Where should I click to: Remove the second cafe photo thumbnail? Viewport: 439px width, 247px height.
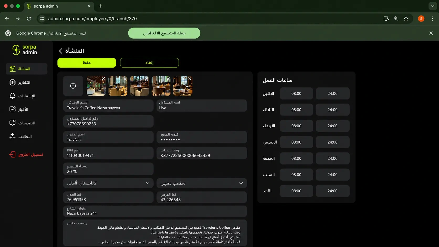(x=125, y=79)
